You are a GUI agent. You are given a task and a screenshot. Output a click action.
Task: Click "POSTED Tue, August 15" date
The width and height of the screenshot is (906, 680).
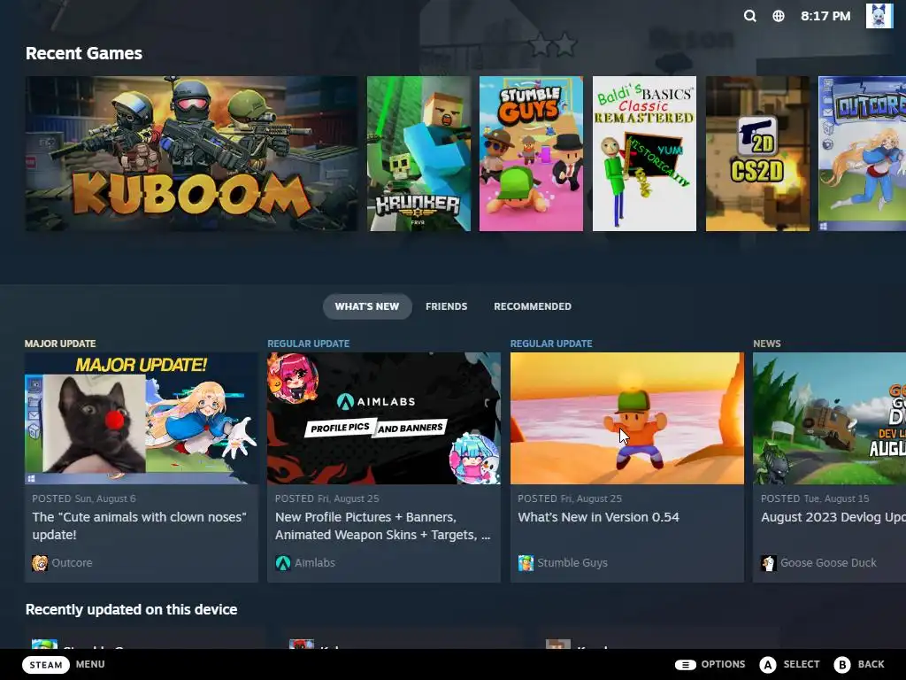click(815, 498)
